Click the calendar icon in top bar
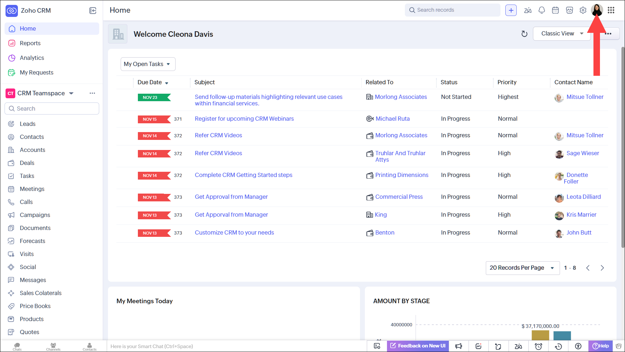The image size is (625, 352). point(555,10)
